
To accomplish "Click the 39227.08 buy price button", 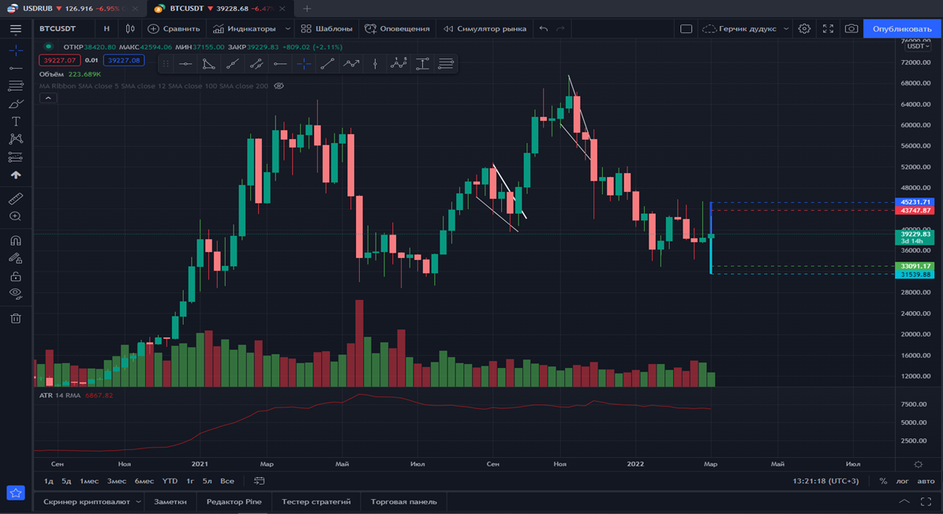I will tap(123, 59).
